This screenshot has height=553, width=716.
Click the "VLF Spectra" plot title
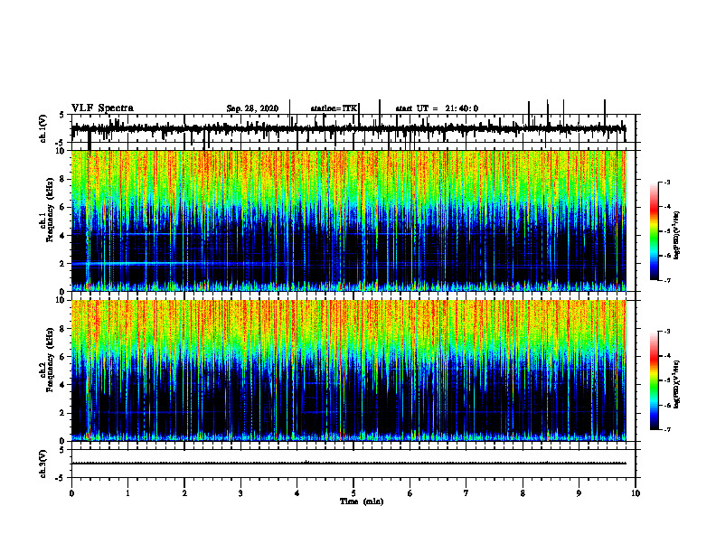coord(103,108)
